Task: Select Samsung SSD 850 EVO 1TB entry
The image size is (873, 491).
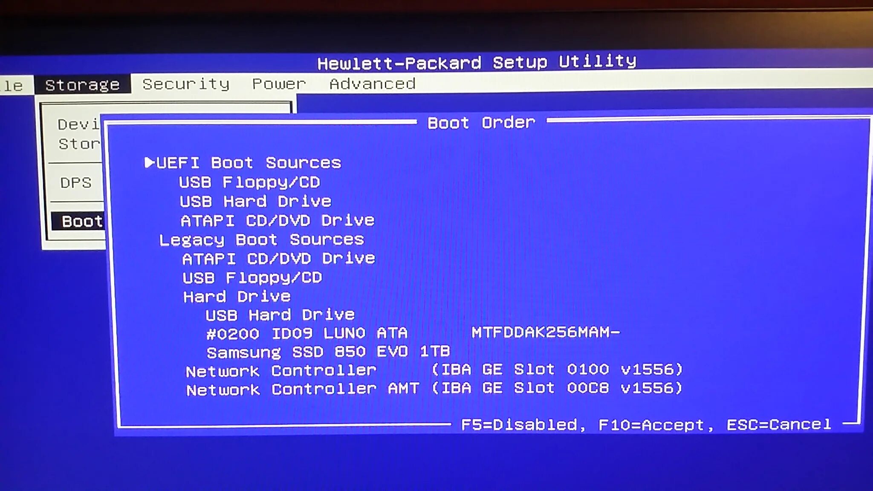Action: (x=328, y=351)
